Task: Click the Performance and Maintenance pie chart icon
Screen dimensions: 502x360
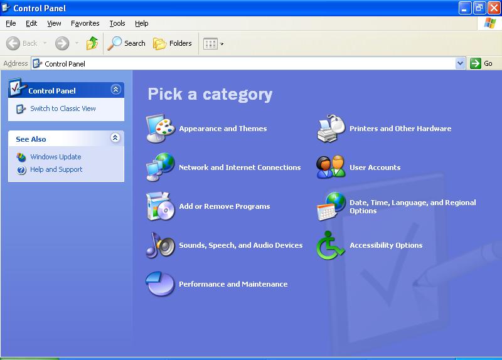Action: (161, 284)
